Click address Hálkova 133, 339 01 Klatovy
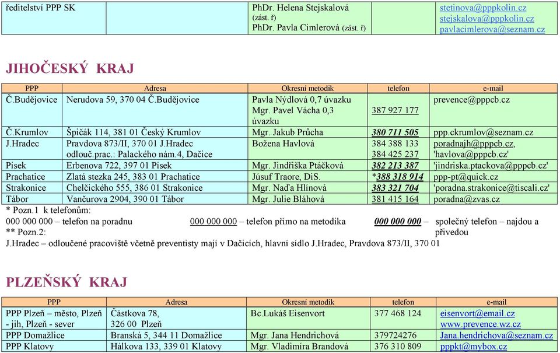The height and width of the screenshot is (353, 560). pos(166,346)
